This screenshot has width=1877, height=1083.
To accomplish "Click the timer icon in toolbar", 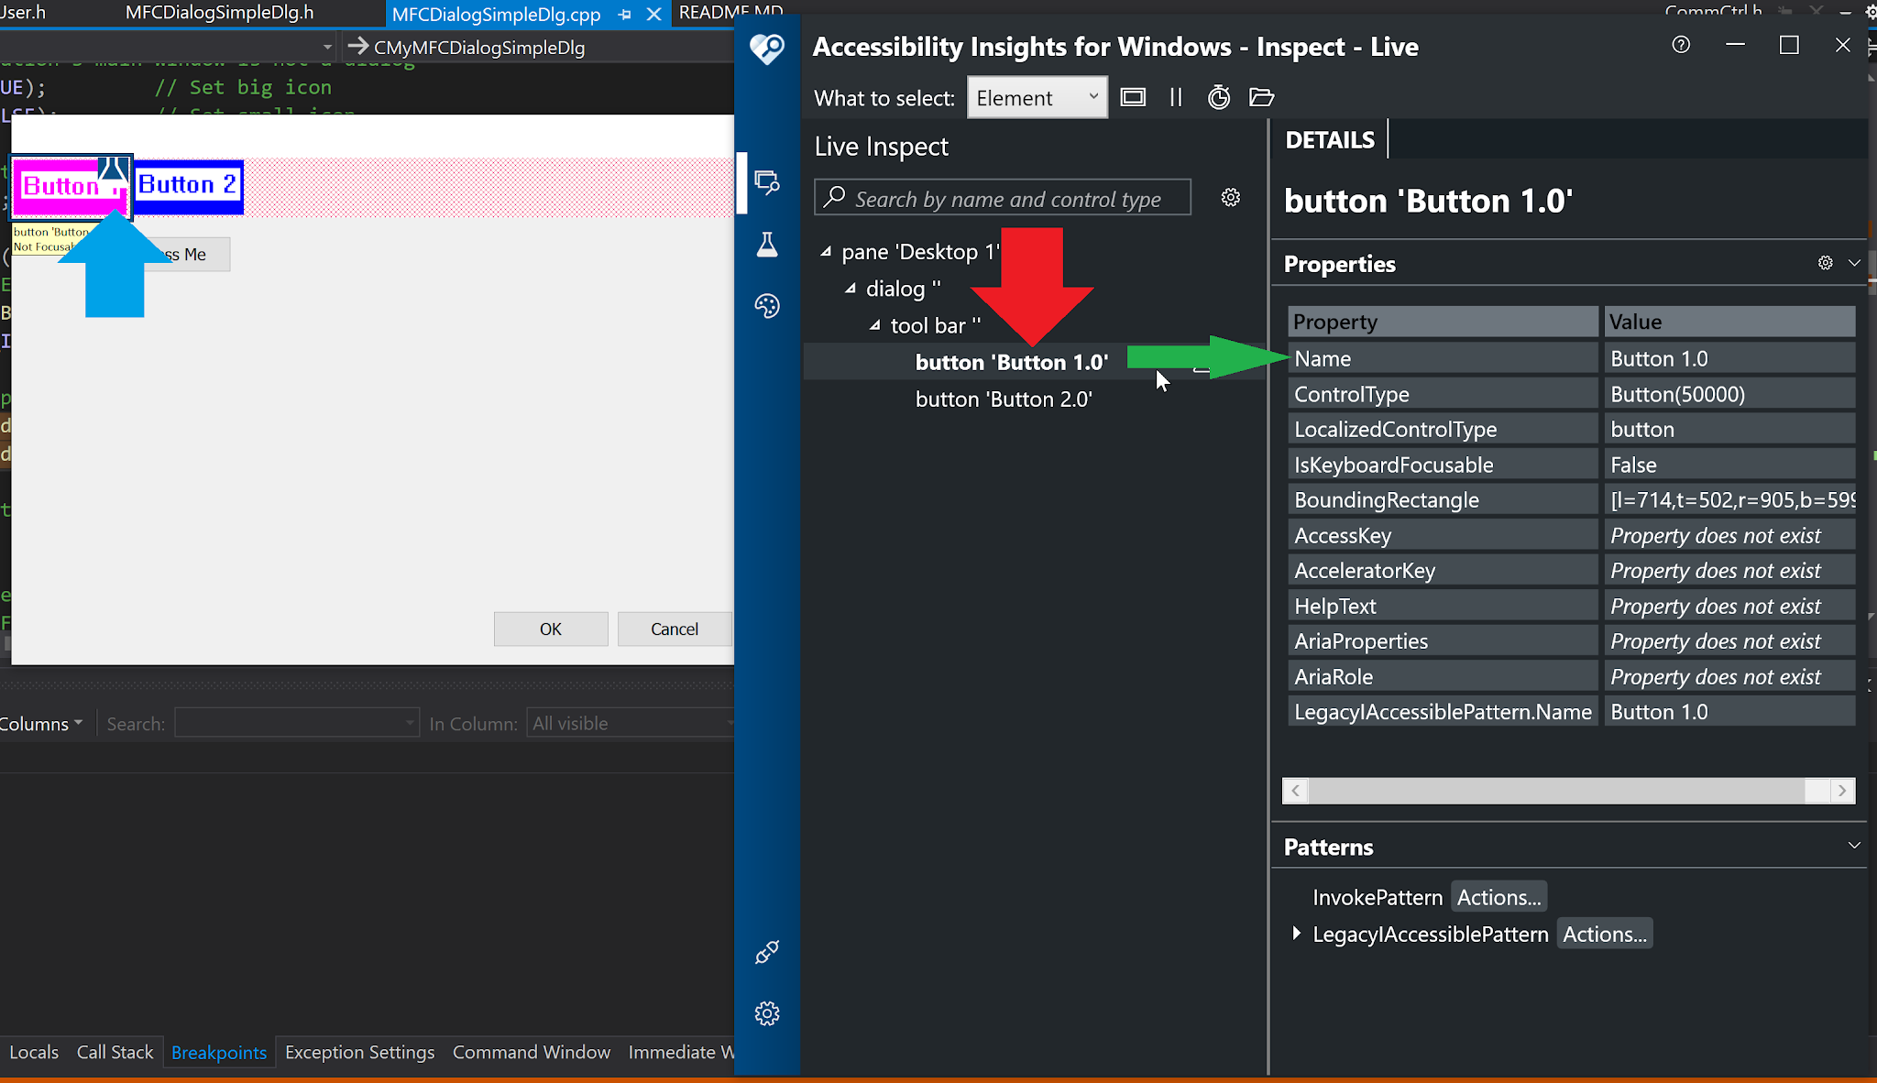I will tap(1218, 97).
